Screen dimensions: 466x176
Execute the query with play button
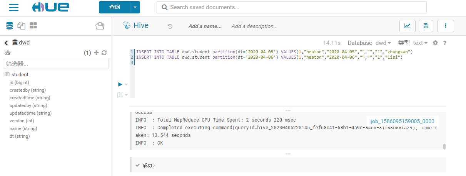pos(120,84)
